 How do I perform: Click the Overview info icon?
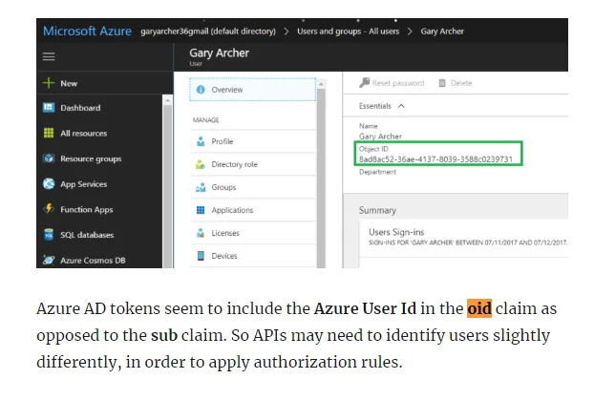click(x=201, y=90)
